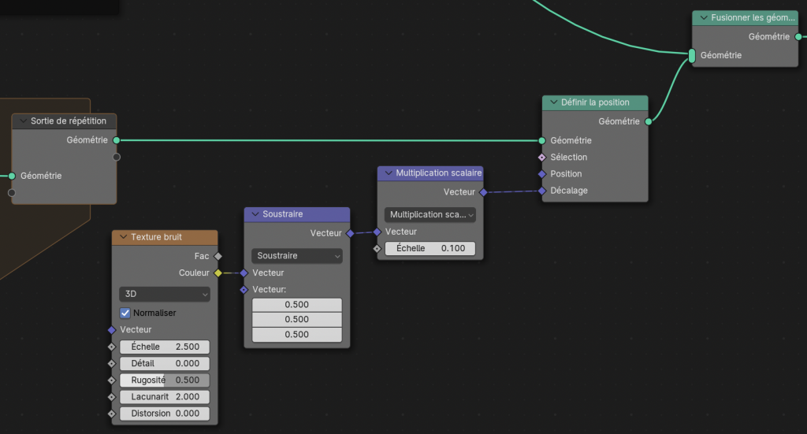Open the Multiplication sca... operation dropdown

[x=430, y=214]
